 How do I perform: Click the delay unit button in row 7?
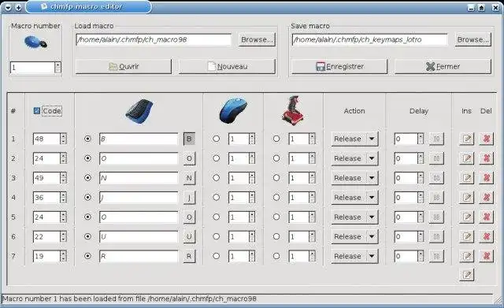point(436,256)
